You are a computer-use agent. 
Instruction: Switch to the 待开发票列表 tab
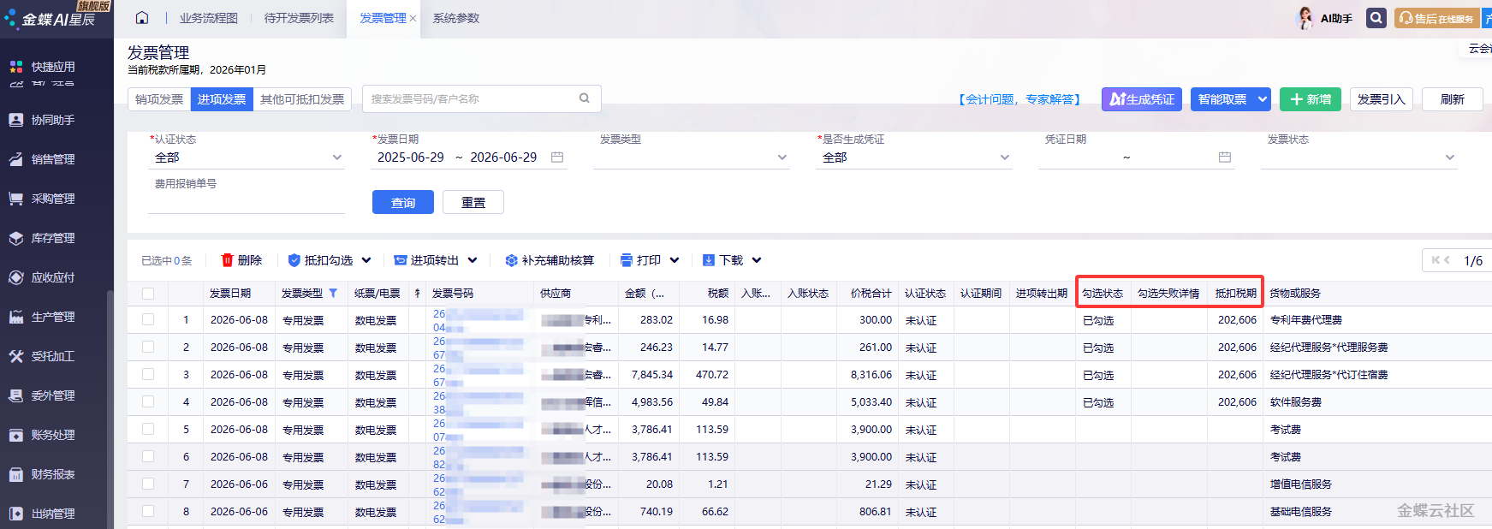click(299, 18)
